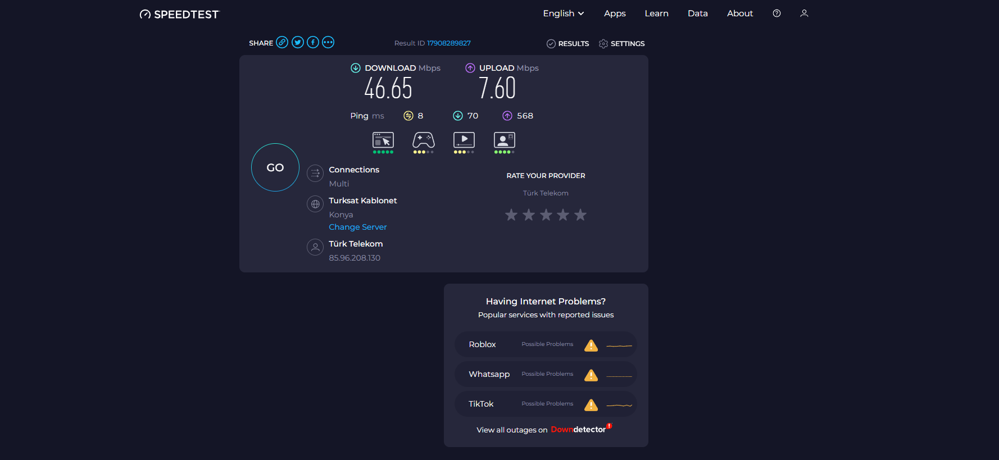Click the upload ping icon showing 568
This screenshot has height=460, width=999.
tap(507, 116)
